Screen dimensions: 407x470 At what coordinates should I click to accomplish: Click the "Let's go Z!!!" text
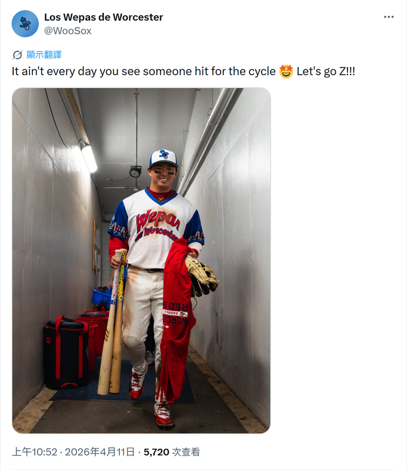(326, 71)
